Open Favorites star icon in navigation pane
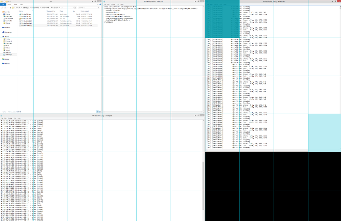This screenshot has width=341, height=221. 3,12
